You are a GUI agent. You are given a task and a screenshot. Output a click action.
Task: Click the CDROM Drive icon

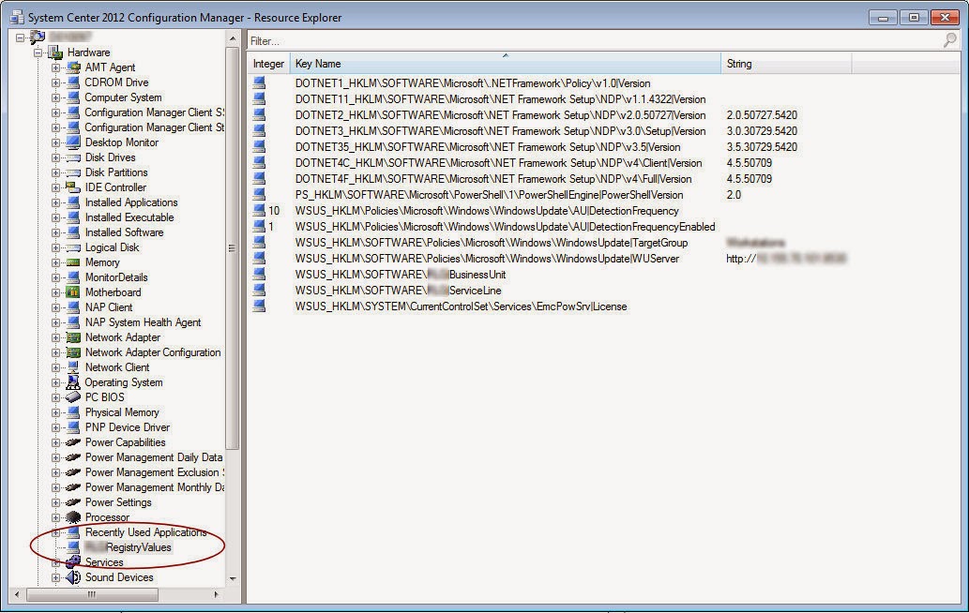click(73, 82)
